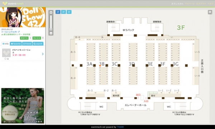Open the ヘルプ link in header
Screen dimensions: 215x129
(210, 4)
